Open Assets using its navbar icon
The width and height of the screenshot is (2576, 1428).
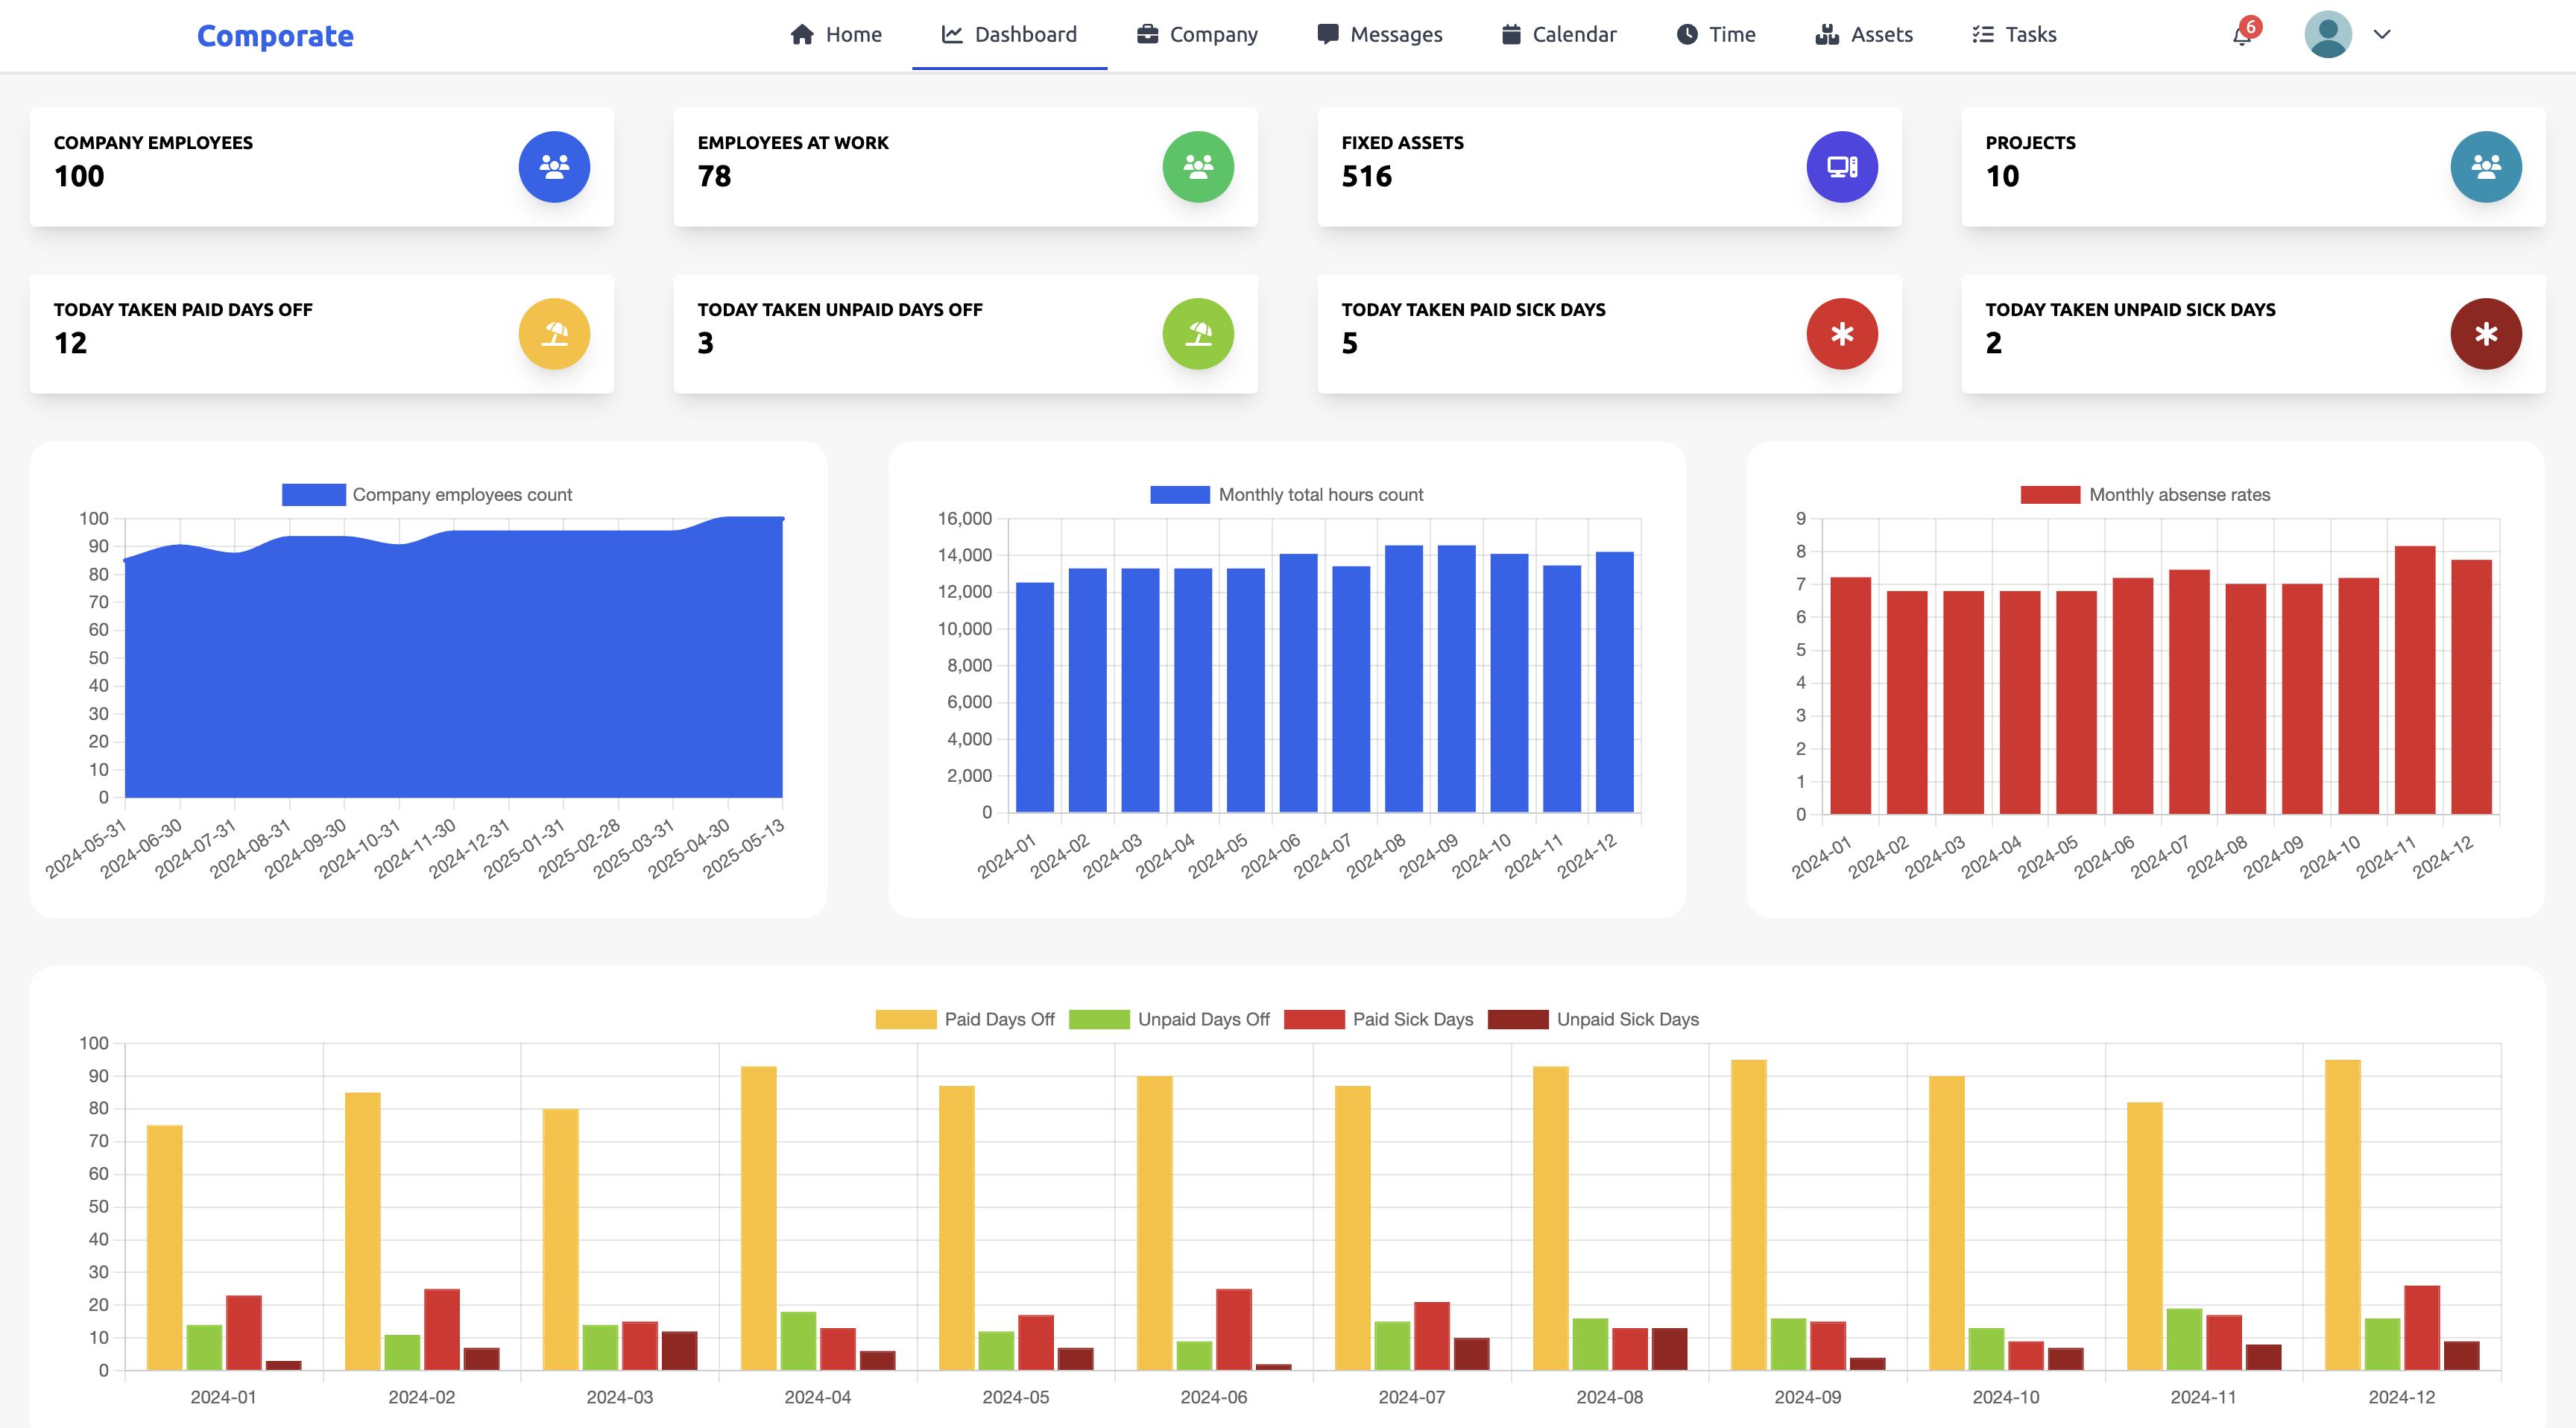1827,33
